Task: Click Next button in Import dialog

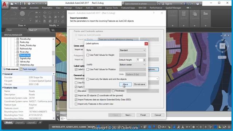Action: tap(128, 115)
